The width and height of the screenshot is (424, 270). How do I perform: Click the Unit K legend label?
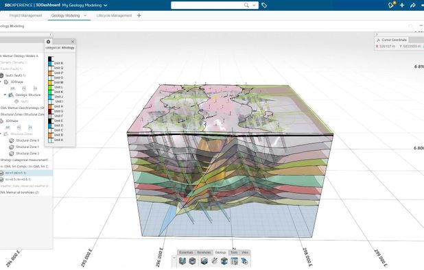click(x=58, y=92)
